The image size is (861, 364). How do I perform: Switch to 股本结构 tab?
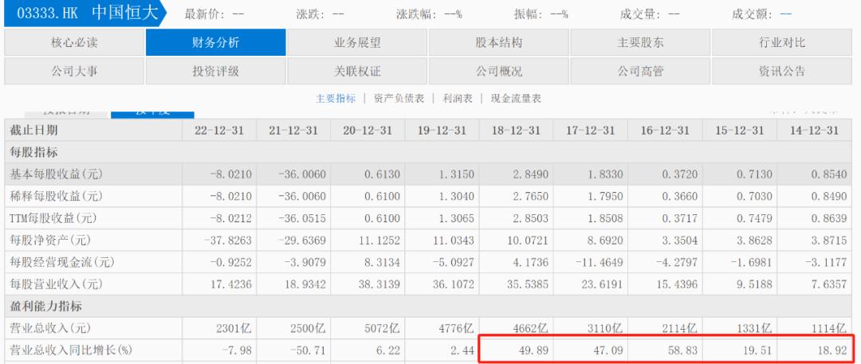tap(498, 42)
